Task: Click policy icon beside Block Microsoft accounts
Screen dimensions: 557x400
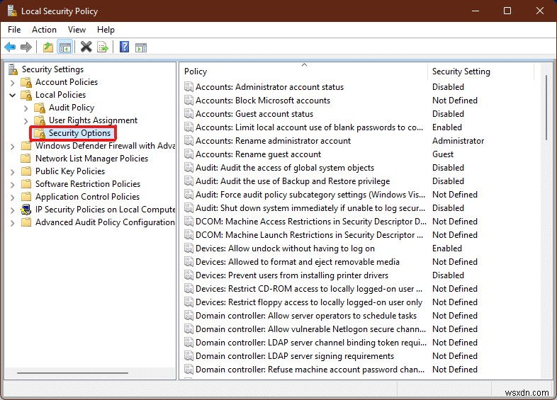Action: [189, 101]
